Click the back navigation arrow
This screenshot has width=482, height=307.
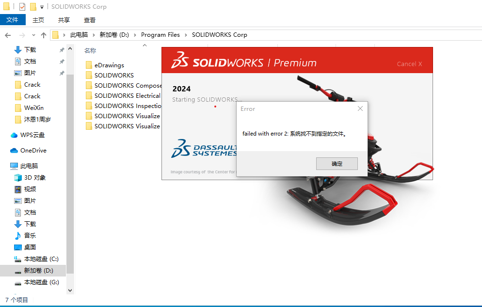click(x=8, y=34)
